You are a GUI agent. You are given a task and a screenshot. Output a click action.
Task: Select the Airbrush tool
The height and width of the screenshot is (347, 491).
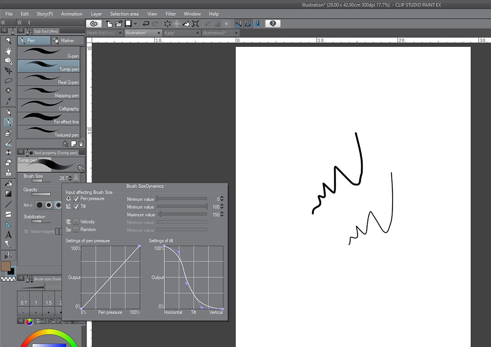[x=8, y=132]
